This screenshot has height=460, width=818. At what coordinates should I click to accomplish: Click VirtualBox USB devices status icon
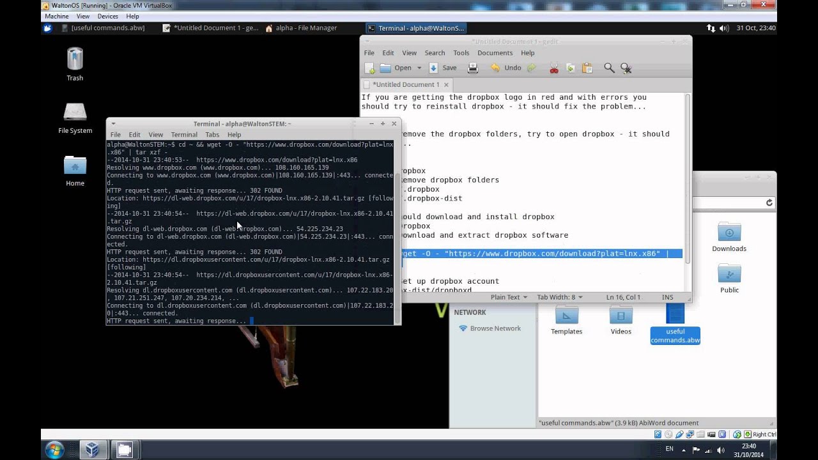681,434
